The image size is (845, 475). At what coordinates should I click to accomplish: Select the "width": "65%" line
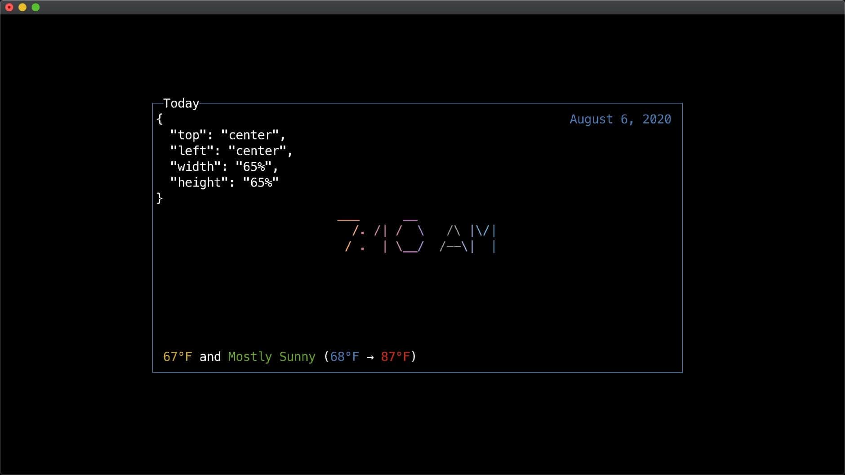223,166
